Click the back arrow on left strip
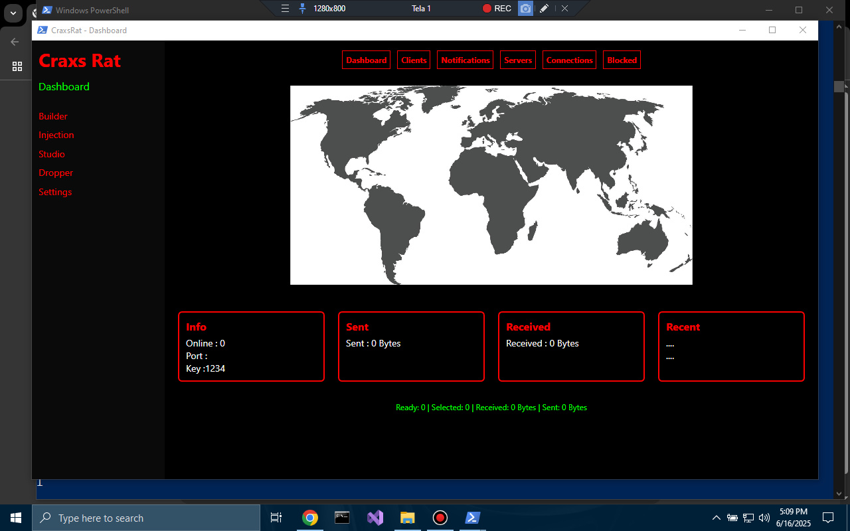 point(15,42)
